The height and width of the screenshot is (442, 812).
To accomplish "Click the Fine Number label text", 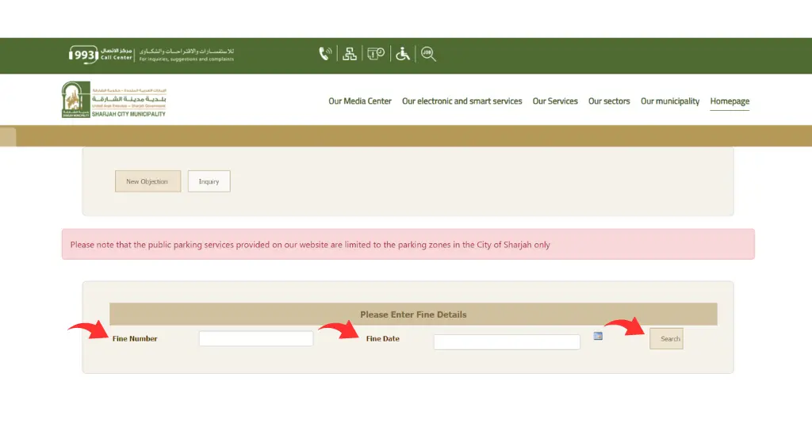I will coord(135,338).
